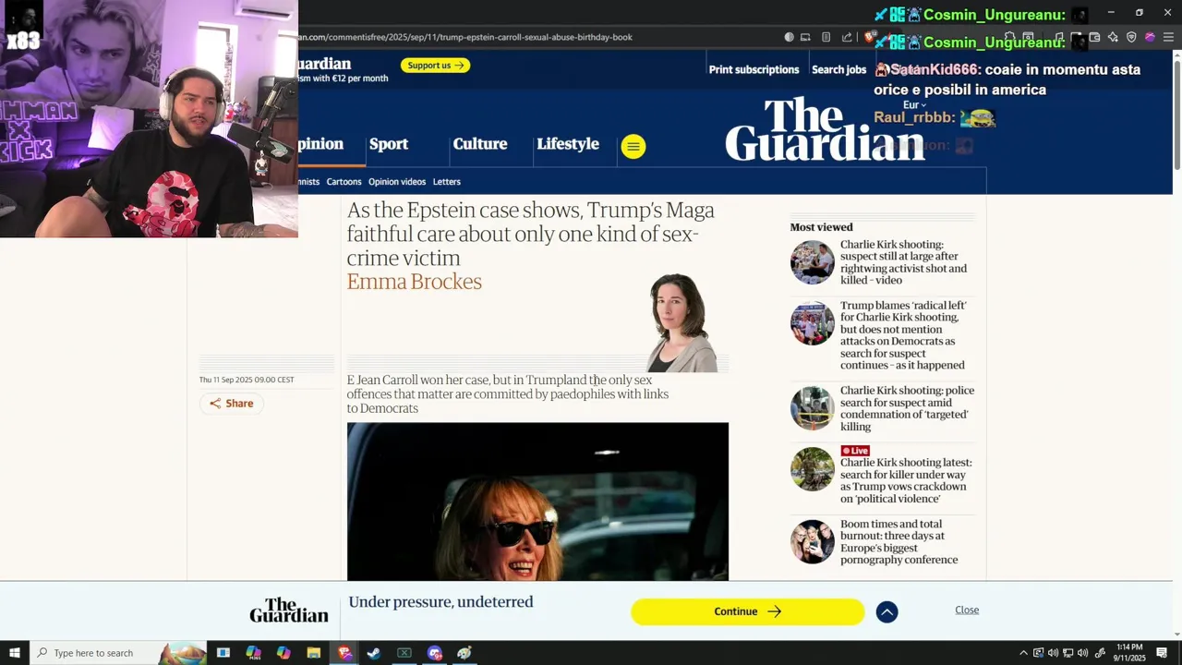Open Discord from the taskbar
The width and height of the screenshot is (1182, 665).
435,653
